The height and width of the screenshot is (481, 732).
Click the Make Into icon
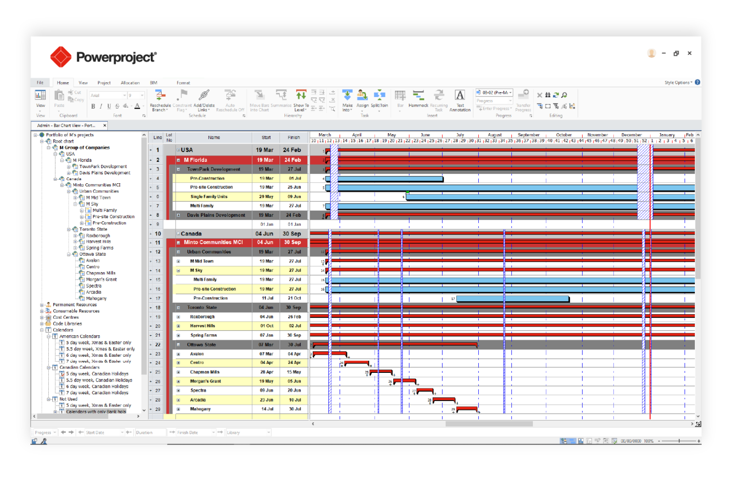click(347, 100)
